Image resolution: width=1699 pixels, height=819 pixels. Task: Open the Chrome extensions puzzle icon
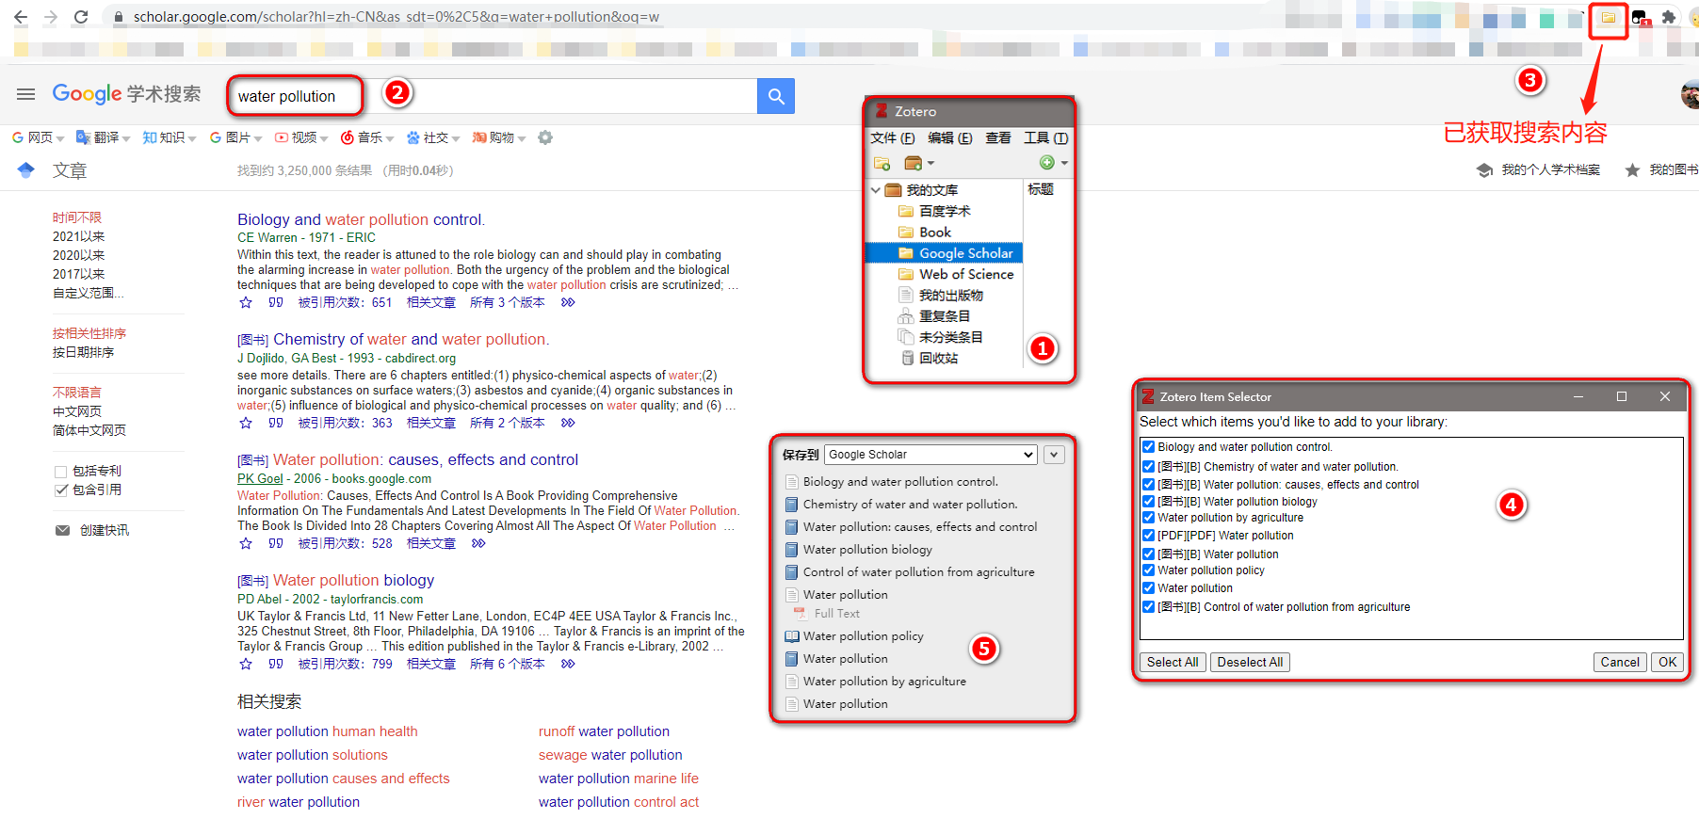(1669, 17)
